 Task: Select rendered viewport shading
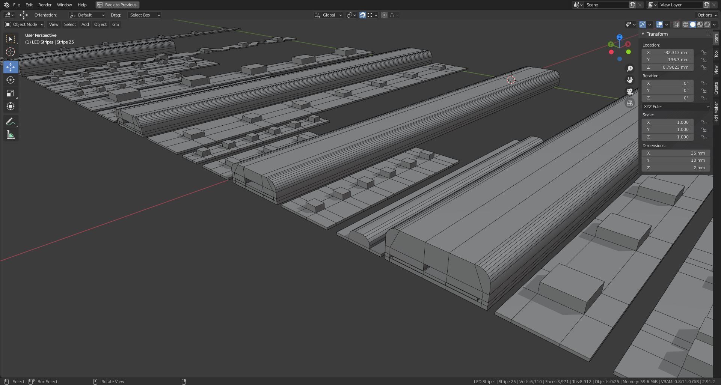coord(707,24)
